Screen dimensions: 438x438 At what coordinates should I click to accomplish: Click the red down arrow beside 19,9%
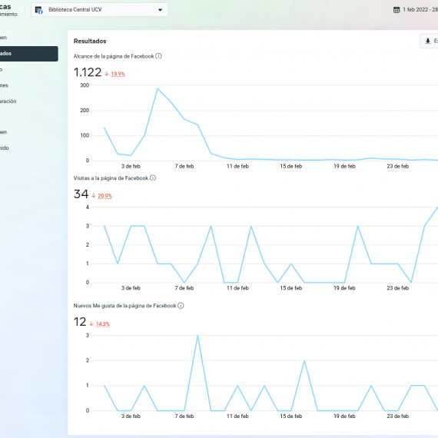point(107,74)
